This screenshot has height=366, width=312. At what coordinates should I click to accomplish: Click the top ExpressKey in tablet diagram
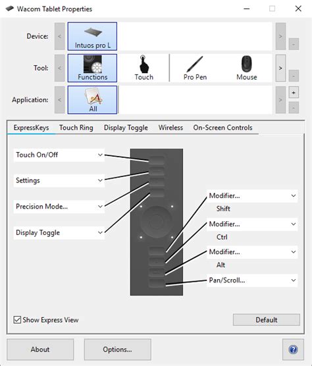(157, 161)
